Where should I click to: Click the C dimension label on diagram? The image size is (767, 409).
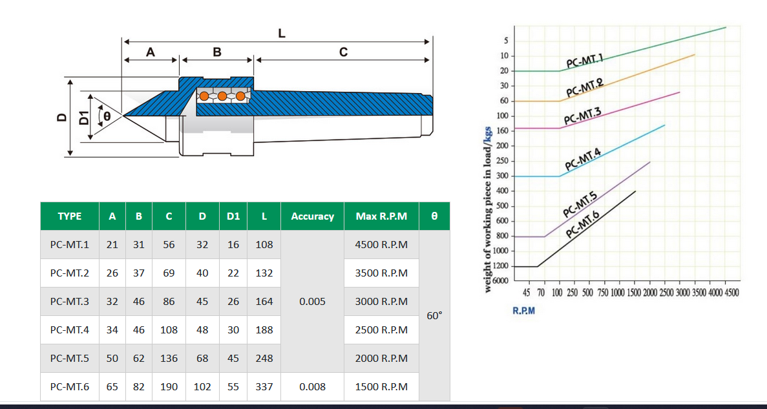[x=343, y=52]
